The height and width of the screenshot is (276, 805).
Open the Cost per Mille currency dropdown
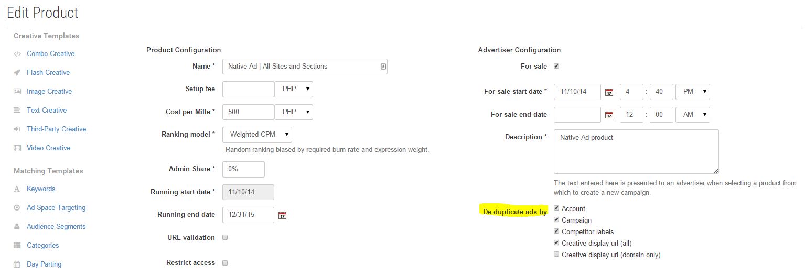(294, 112)
